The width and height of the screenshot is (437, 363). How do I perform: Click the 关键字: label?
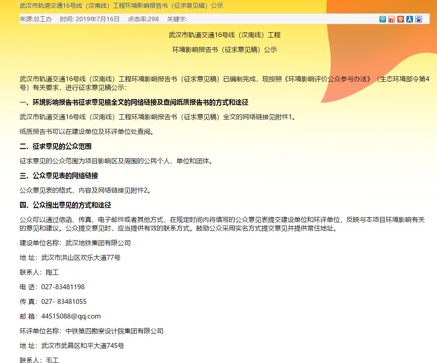click(177, 19)
